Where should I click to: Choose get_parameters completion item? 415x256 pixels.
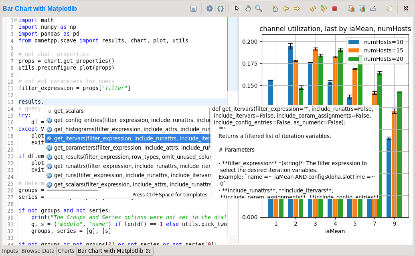pyautogui.click(x=128, y=148)
